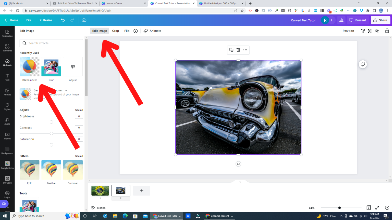This screenshot has height=220, width=392.
Task: Apply the Copy style paint roller
Action: (363, 31)
